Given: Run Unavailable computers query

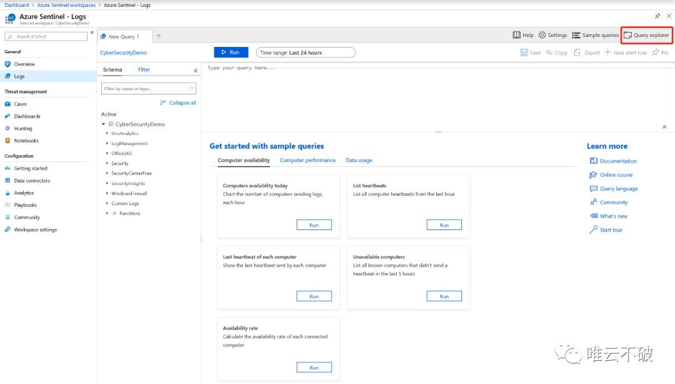Looking at the screenshot, I should [444, 296].
